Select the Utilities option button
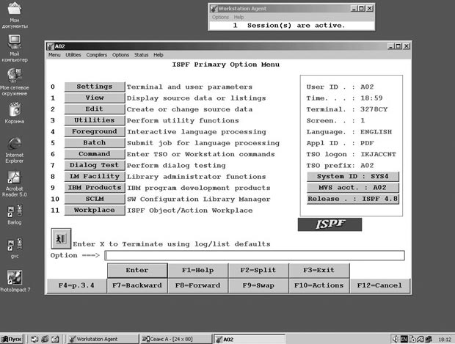Screen dimensions: 455x344 click(95, 120)
